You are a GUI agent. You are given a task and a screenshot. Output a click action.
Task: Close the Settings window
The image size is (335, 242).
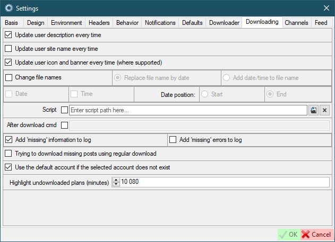[x=326, y=8]
